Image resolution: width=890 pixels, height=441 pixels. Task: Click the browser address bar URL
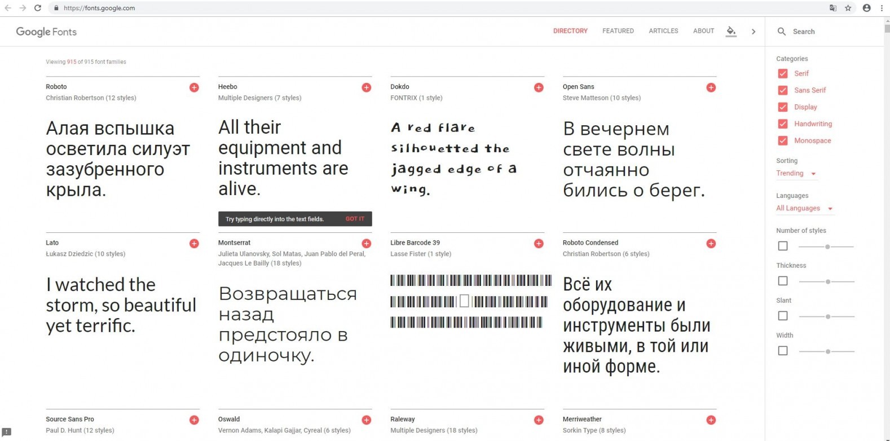99,8
